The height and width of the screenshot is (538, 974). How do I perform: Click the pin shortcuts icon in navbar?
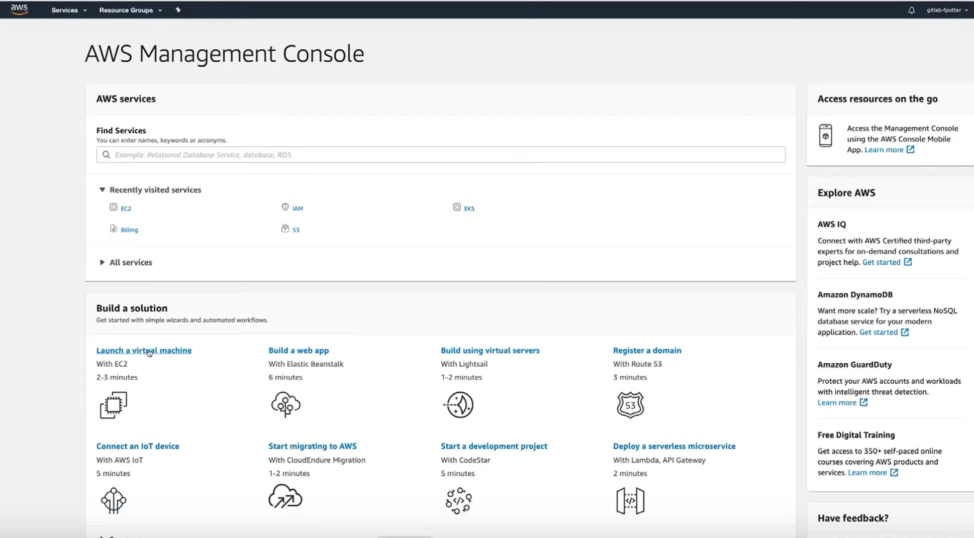click(178, 10)
